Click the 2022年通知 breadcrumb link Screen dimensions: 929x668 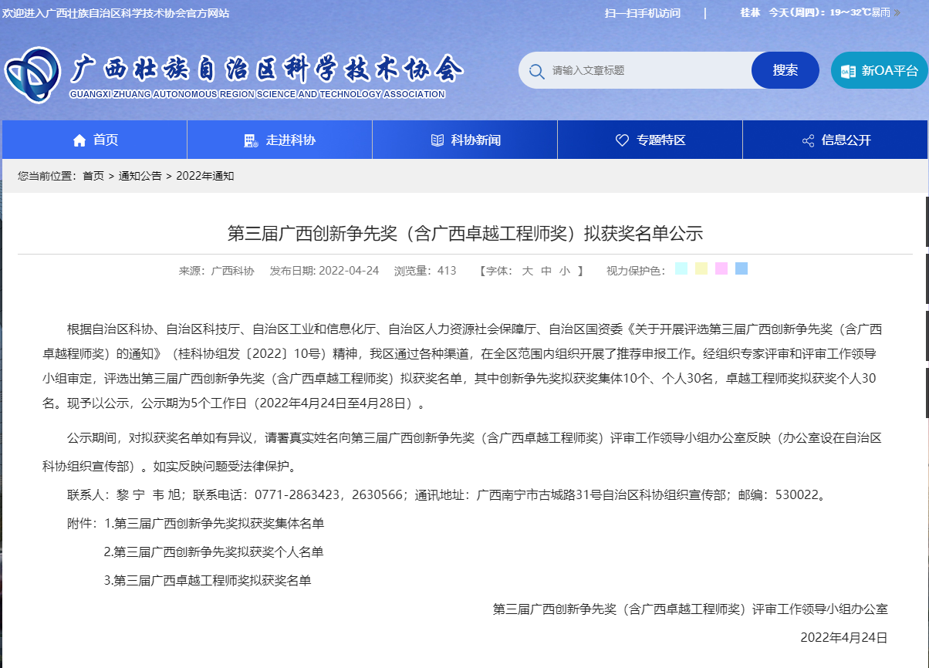click(x=205, y=176)
